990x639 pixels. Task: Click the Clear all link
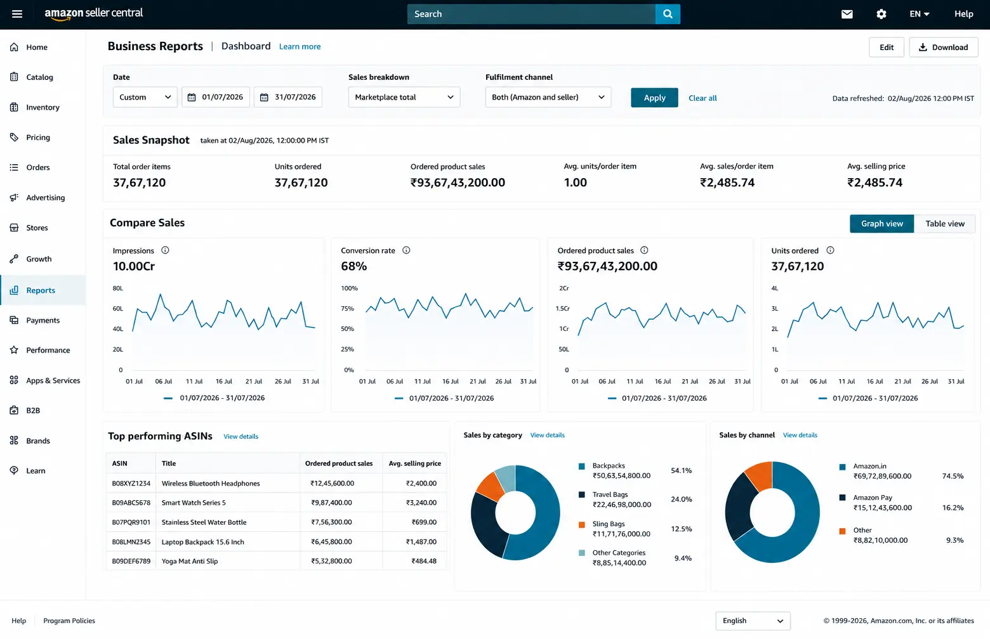703,98
